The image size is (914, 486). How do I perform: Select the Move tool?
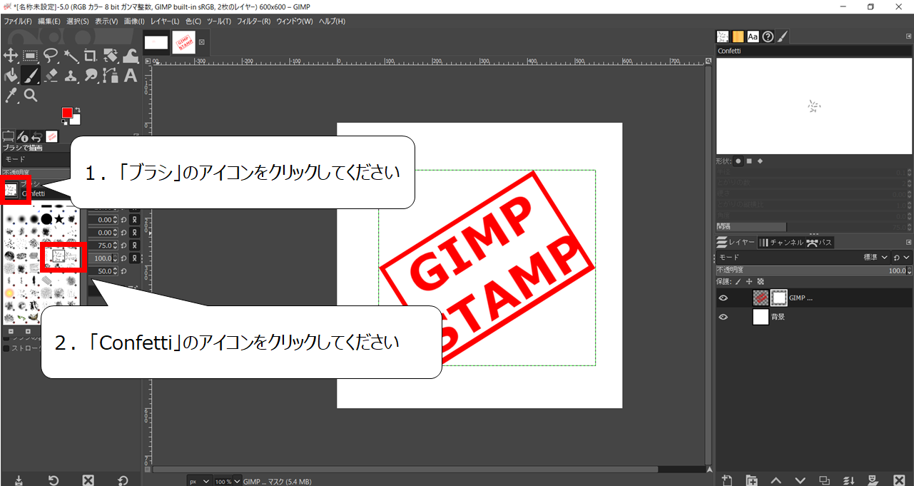[x=11, y=56]
